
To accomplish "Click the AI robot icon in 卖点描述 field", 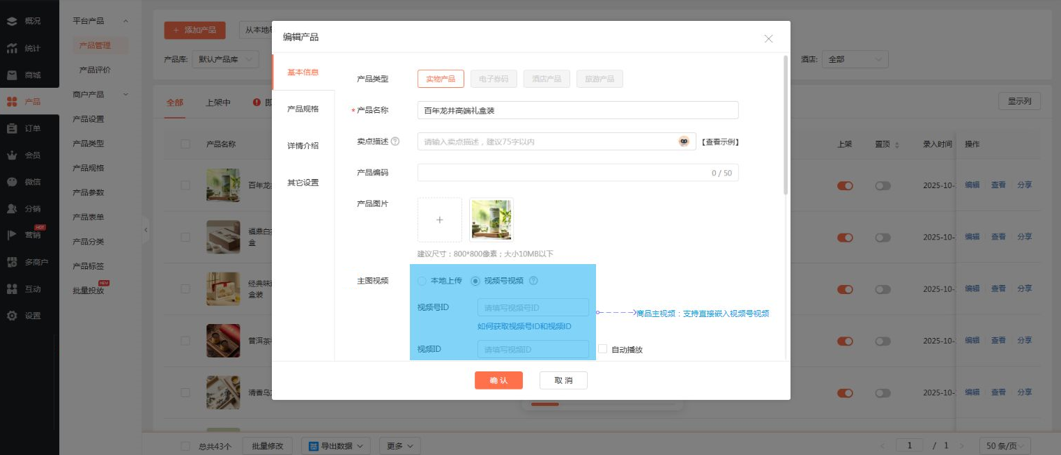I will click(x=684, y=141).
